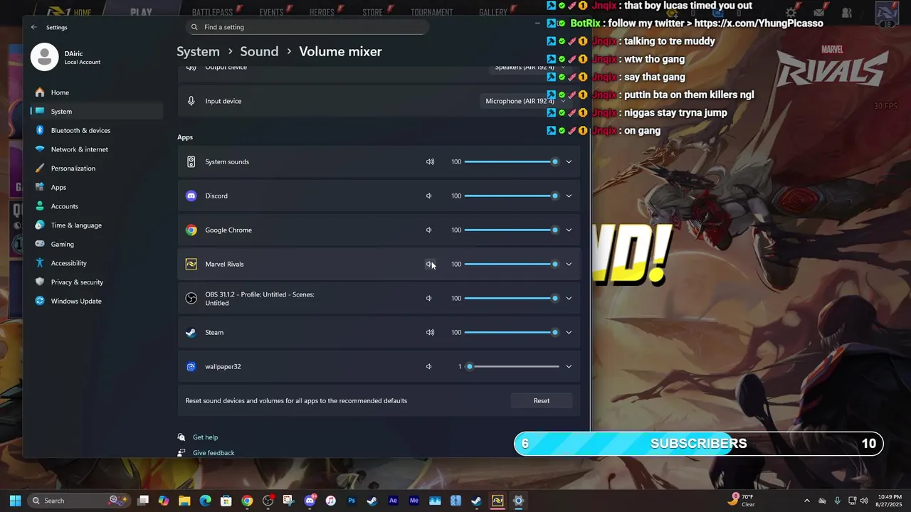The image size is (911, 512).
Task: Open Apps settings page
Action: pos(96,187)
